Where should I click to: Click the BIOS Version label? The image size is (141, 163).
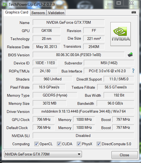click(x=19, y=55)
